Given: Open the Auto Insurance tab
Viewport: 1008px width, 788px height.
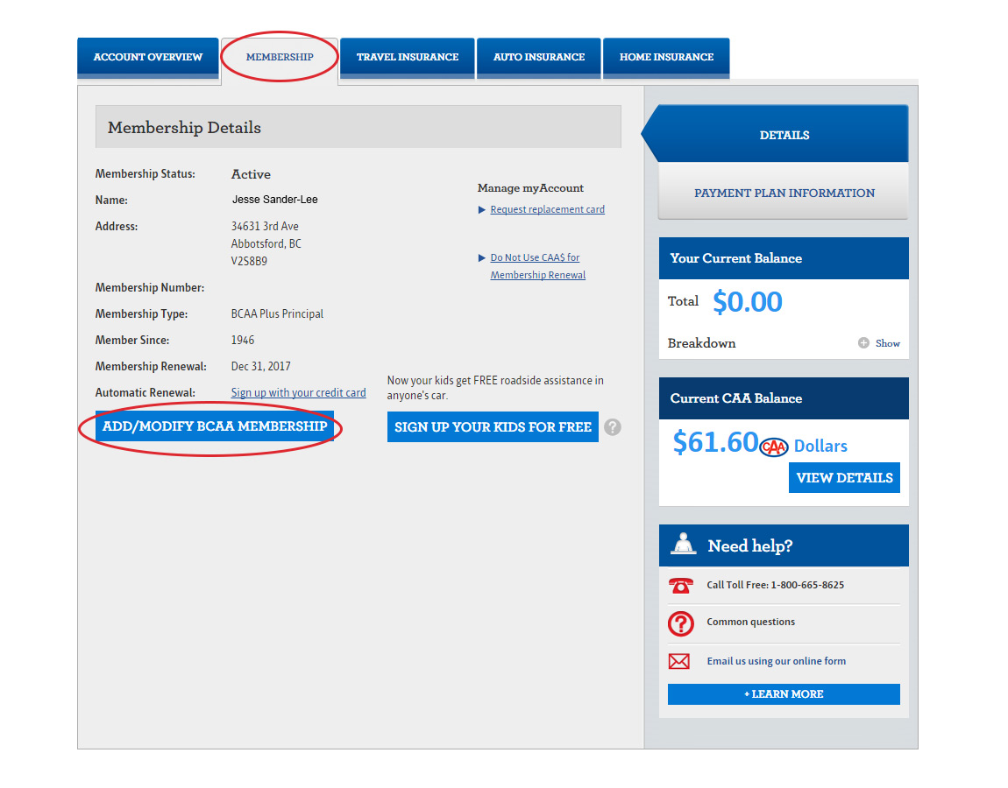Looking at the screenshot, I should click(538, 57).
